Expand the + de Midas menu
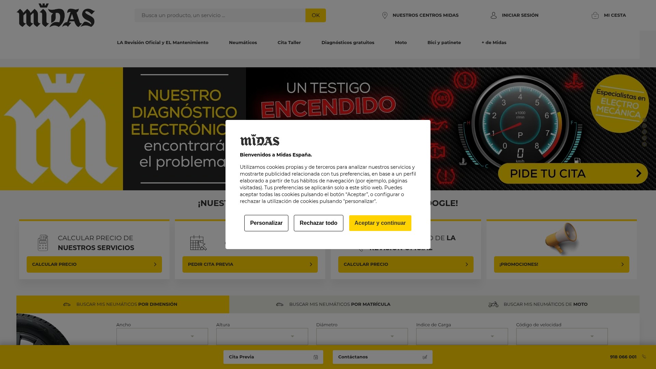Image resolution: width=656 pixels, height=369 pixels. tap(494, 43)
